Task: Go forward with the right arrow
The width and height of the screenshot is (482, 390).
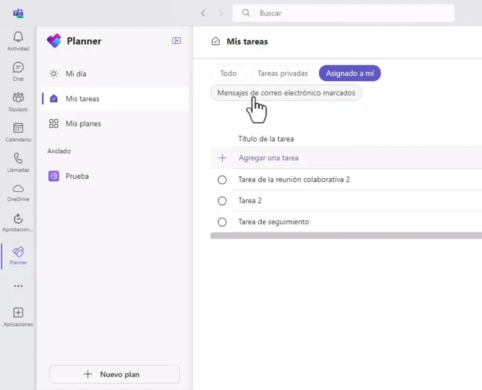Action: pyautogui.click(x=221, y=13)
